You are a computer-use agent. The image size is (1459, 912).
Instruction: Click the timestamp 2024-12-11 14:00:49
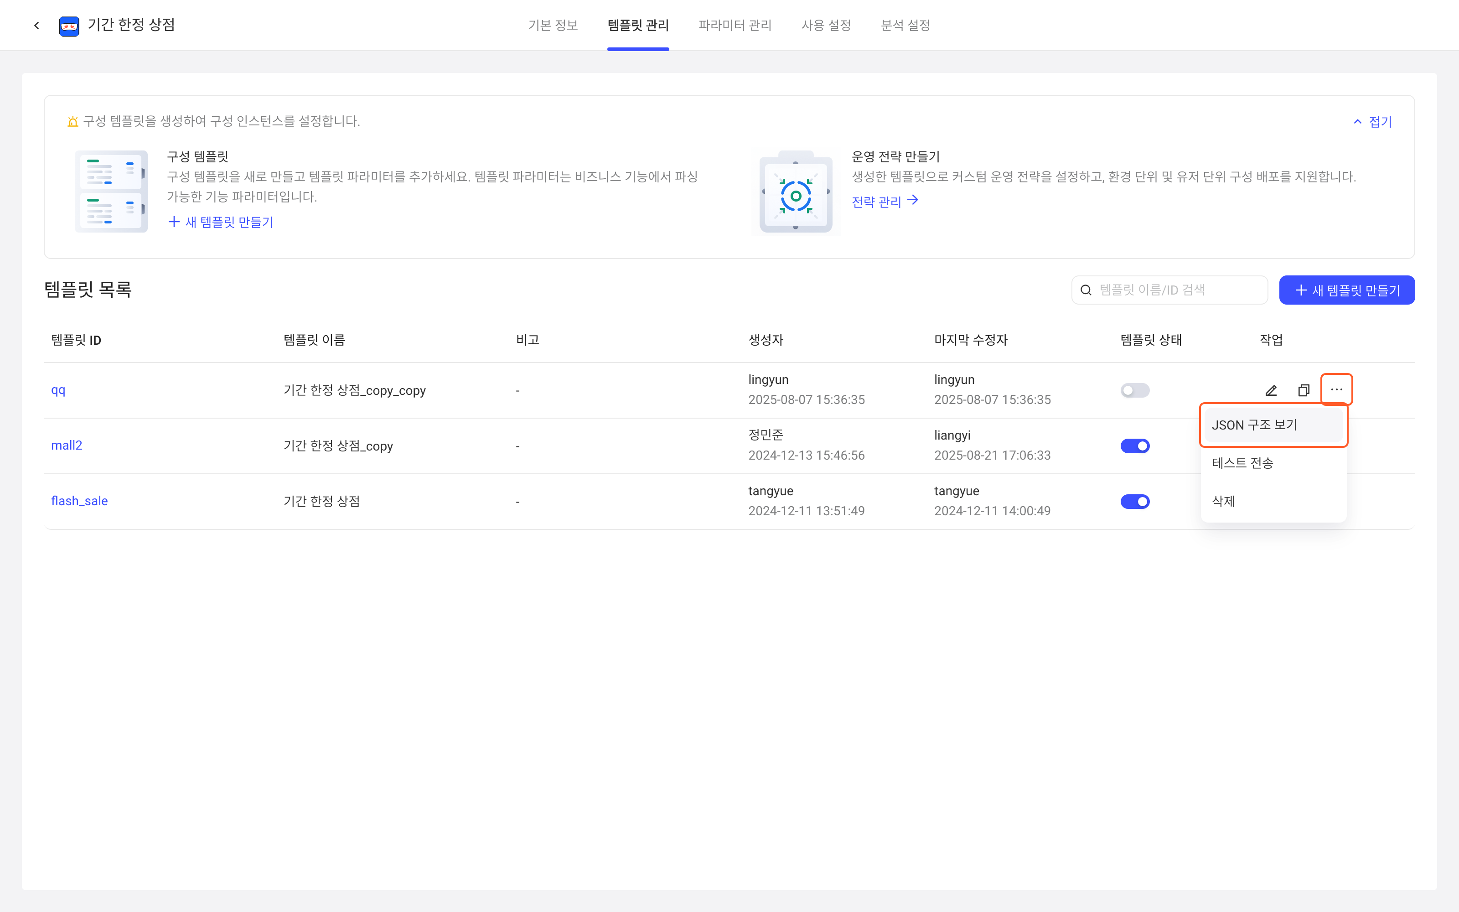click(992, 511)
